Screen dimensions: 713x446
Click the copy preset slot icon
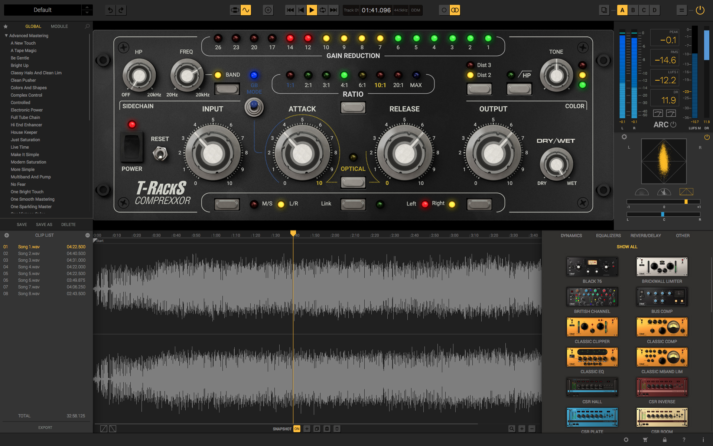pos(604,10)
